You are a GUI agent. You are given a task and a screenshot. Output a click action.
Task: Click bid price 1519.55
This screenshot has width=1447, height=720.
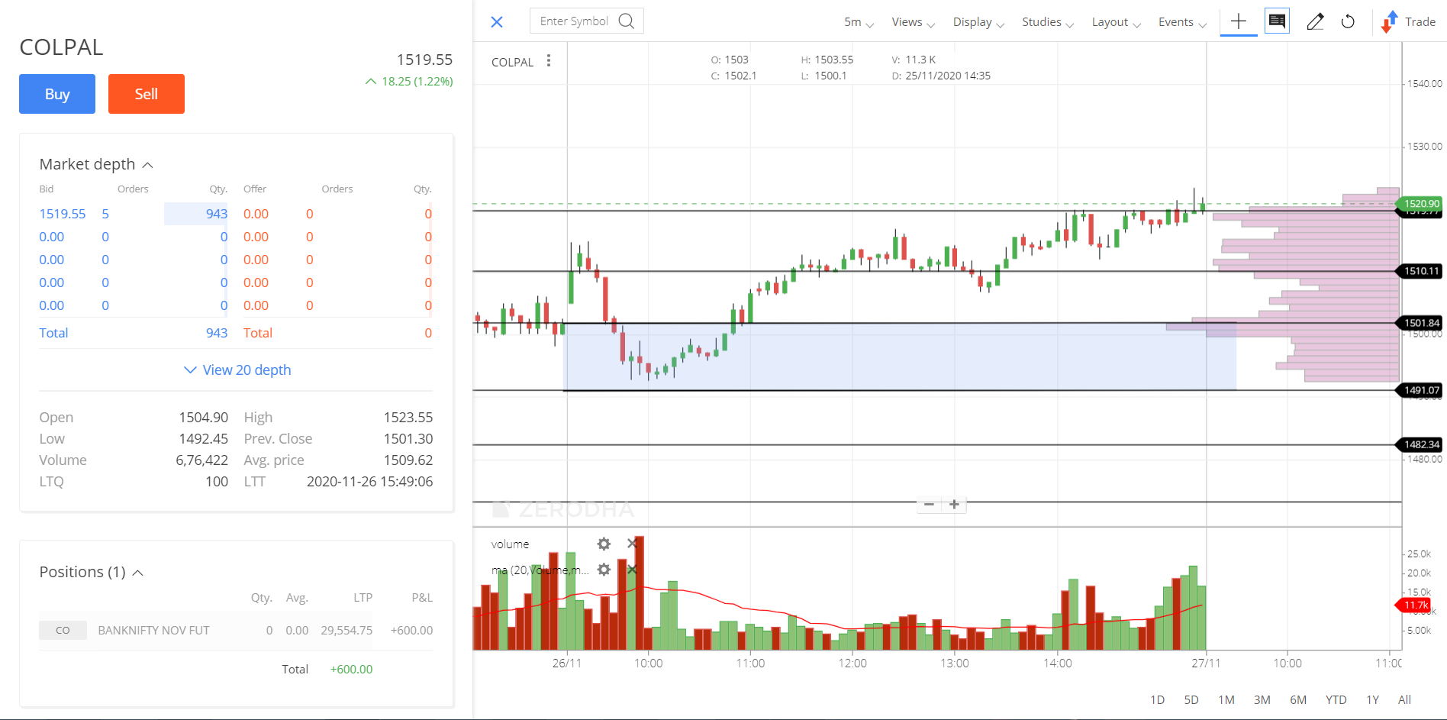pos(63,214)
